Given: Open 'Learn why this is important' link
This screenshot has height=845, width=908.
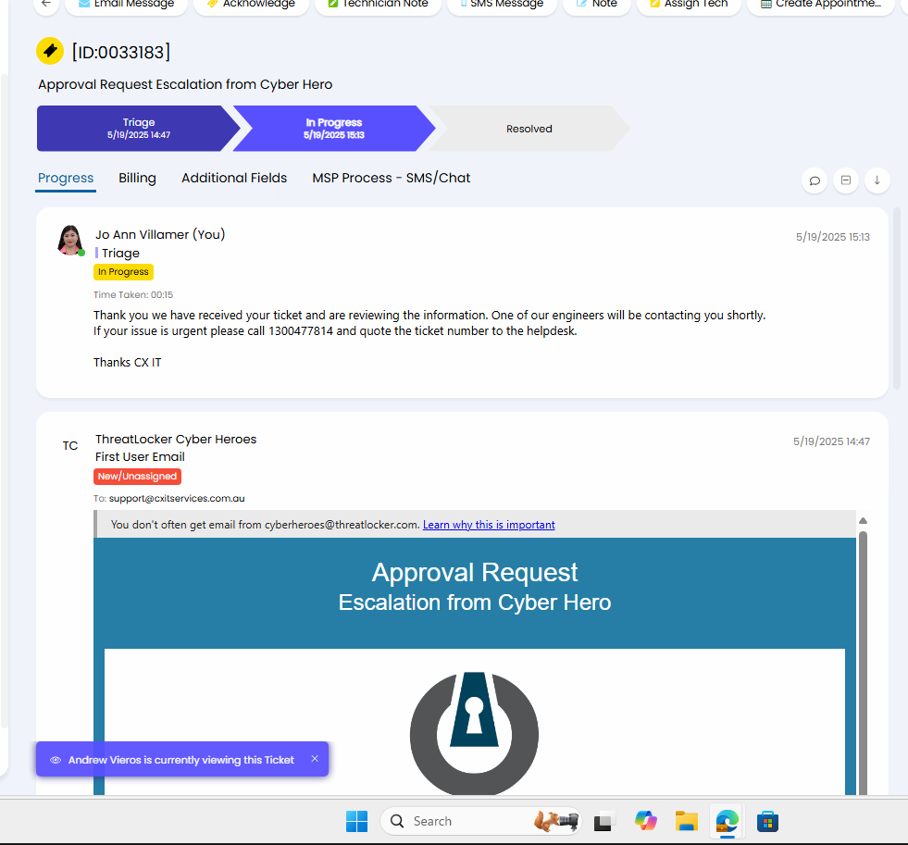Looking at the screenshot, I should coord(489,525).
